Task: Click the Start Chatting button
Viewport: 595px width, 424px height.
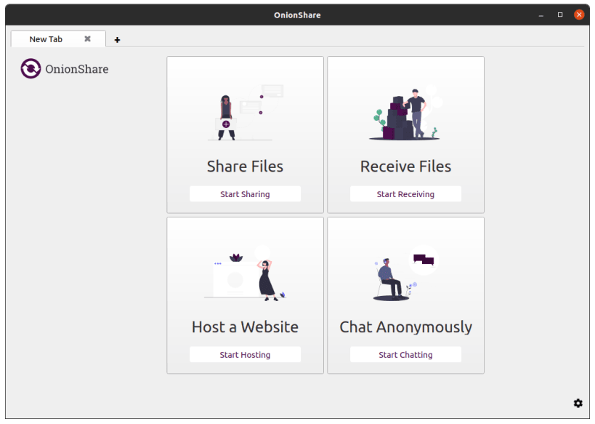Action: pos(405,354)
